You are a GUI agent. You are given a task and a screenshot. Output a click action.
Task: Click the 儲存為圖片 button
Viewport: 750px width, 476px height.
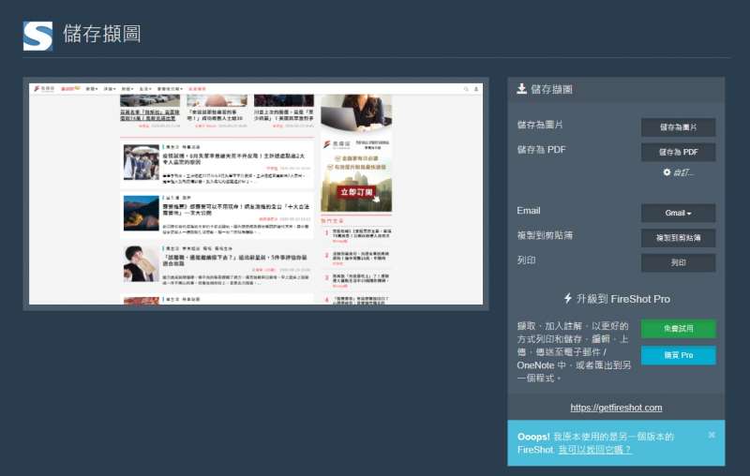[678, 127]
